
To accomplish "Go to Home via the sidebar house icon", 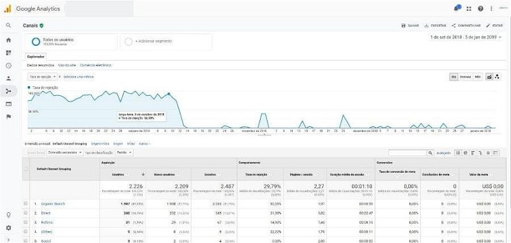I will pyautogui.click(x=8, y=40).
